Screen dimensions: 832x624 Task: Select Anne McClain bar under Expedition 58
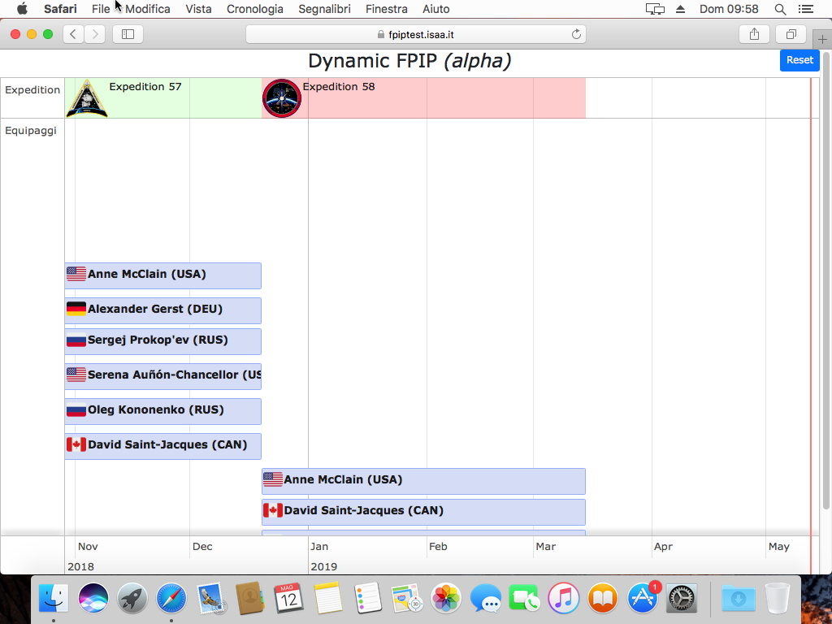tap(422, 480)
